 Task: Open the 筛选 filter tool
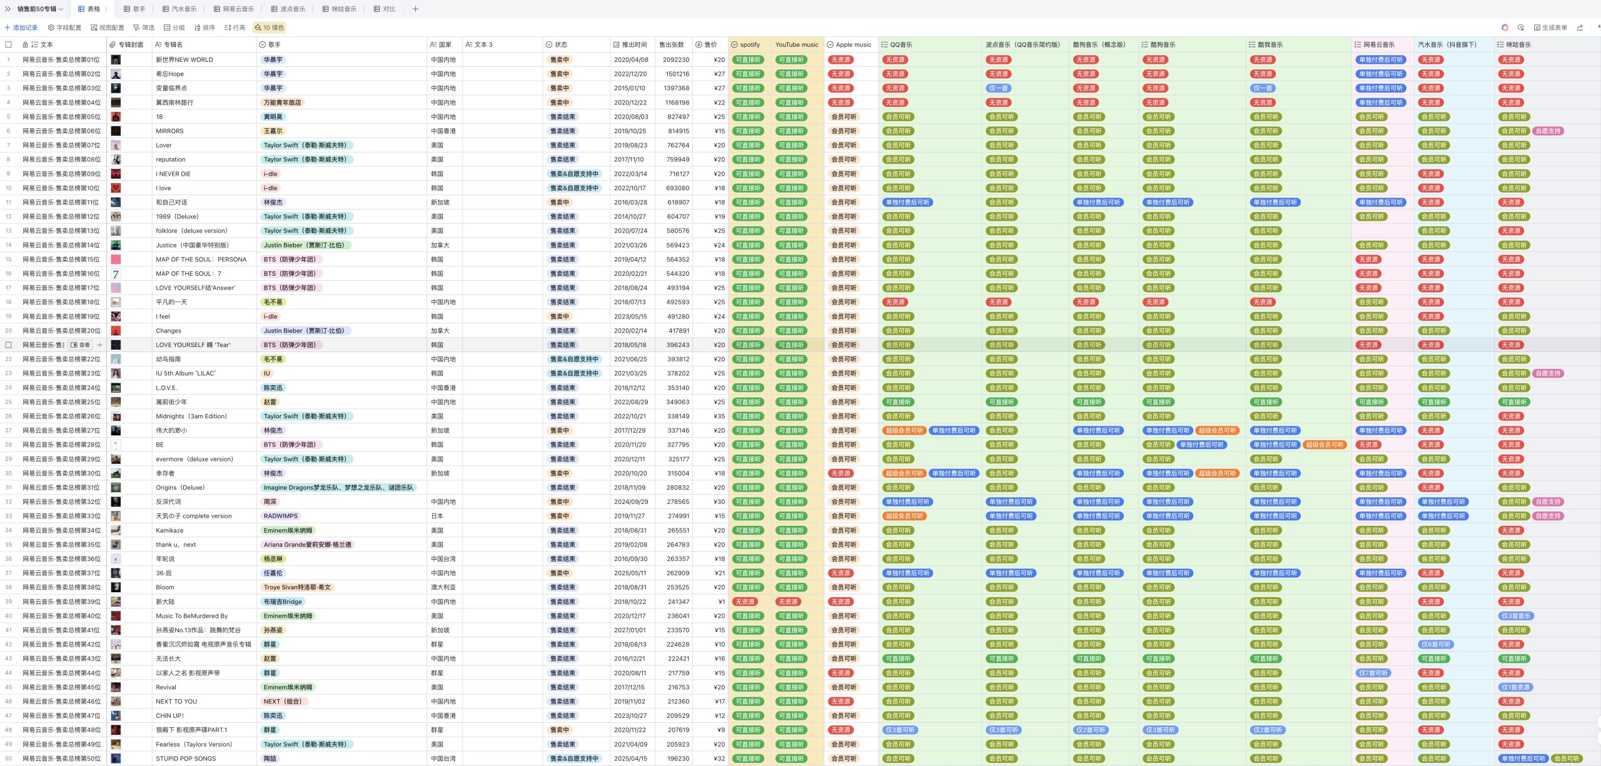pyautogui.click(x=144, y=28)
